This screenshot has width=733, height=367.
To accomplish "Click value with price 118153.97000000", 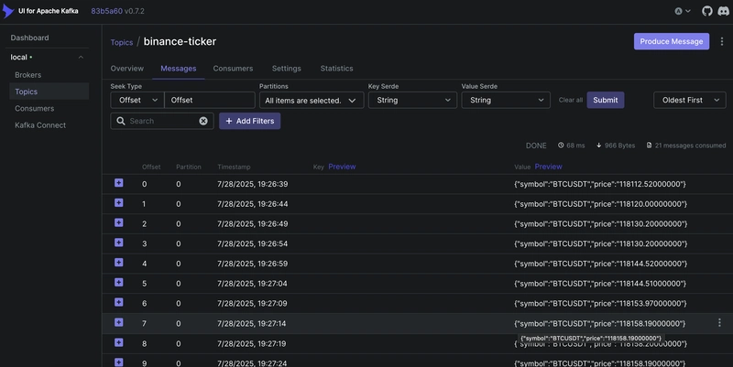I will click(600, 304).
